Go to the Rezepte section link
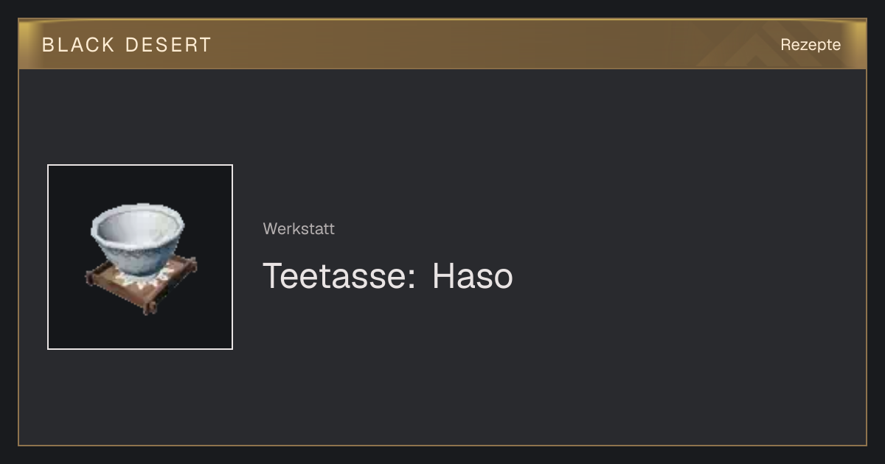 point(811,44)
